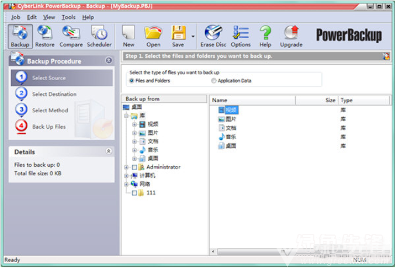This screenshot has width=395, height=269.
Task: Open the View menu
Action: click(49, 17)
